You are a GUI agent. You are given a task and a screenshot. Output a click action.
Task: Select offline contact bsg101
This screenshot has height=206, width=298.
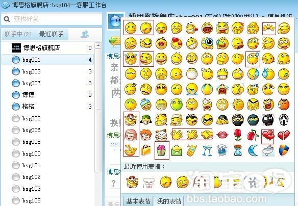pos(47,165)
